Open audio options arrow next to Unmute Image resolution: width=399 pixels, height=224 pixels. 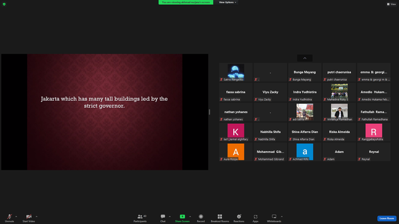click(16, 217)
